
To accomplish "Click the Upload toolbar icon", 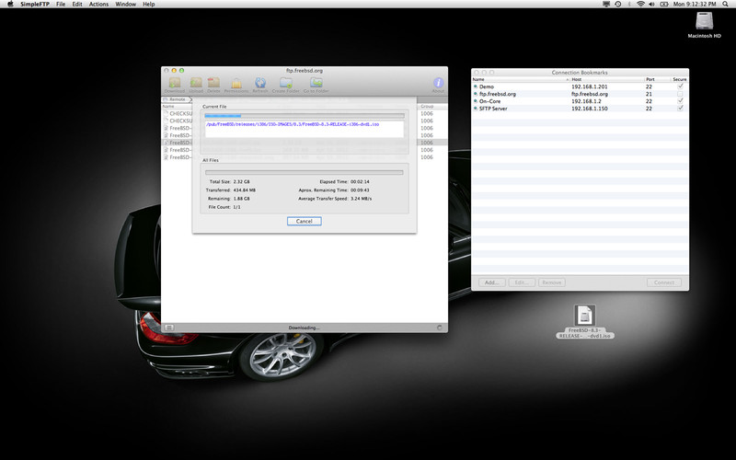I will (x=196, y=84).
